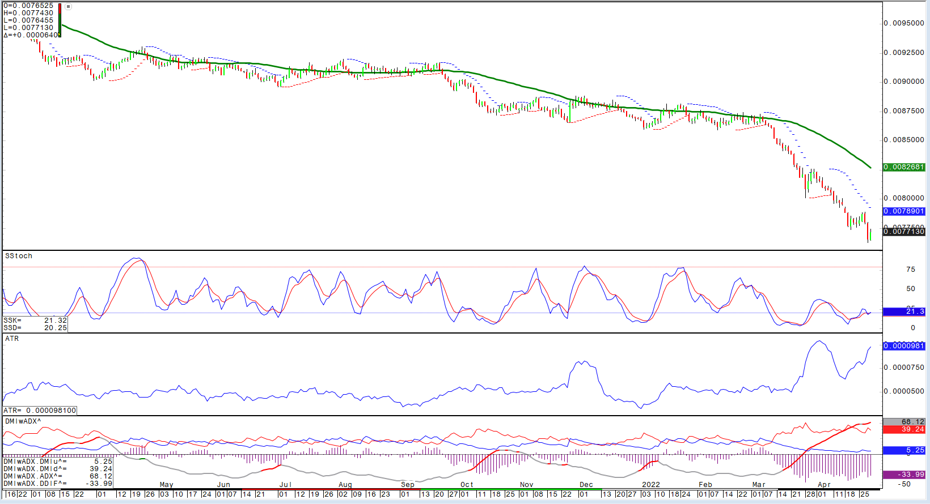The width and height of the screenshot is (930, 504).
Task: Select the Δ=+0.0000640 change value
Action: 31,35
